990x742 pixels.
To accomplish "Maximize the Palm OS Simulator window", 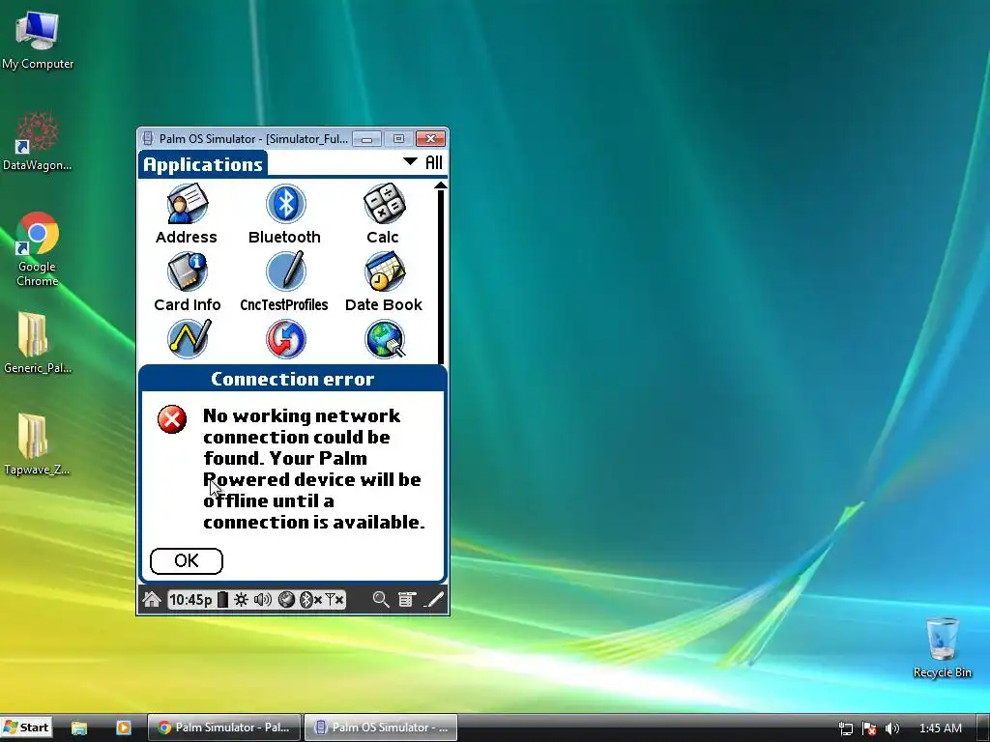I will (x=398, y=139).
